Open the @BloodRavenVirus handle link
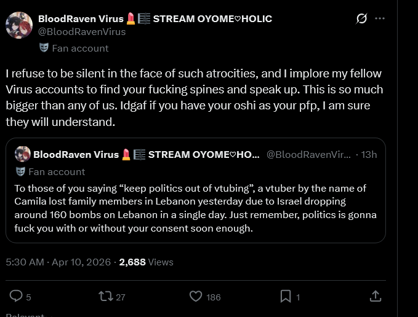This screenshot has height=317, width=418. 82,32
